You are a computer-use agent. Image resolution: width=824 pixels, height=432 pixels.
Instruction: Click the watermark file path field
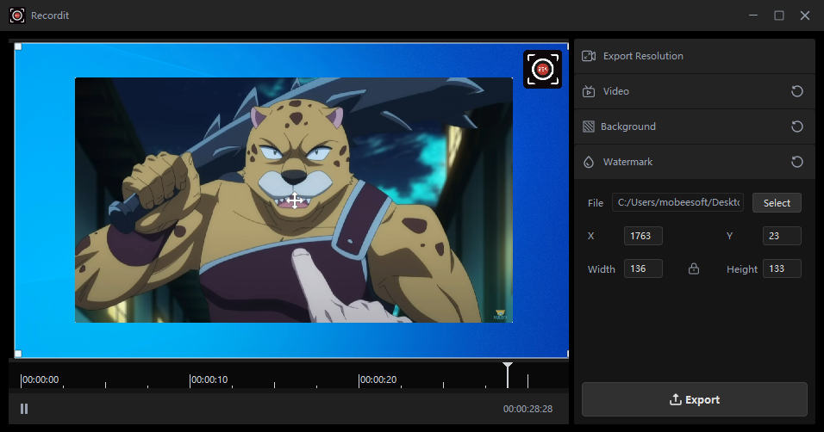pyautogui.click(x=677, y=203)
